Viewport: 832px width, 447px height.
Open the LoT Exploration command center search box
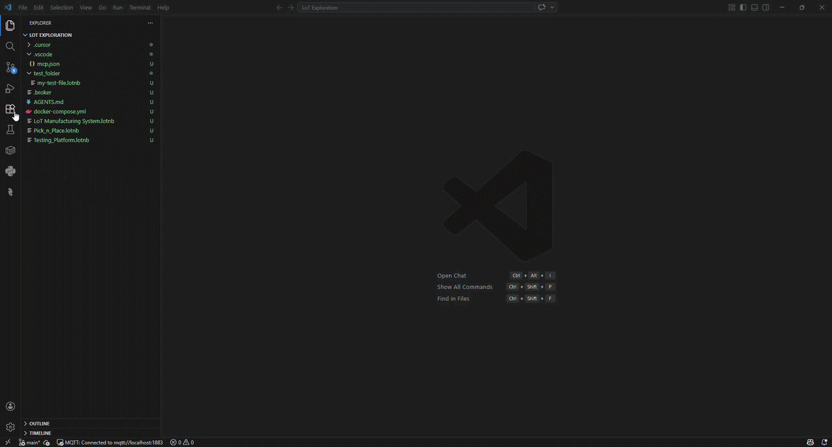click(416, 7)
